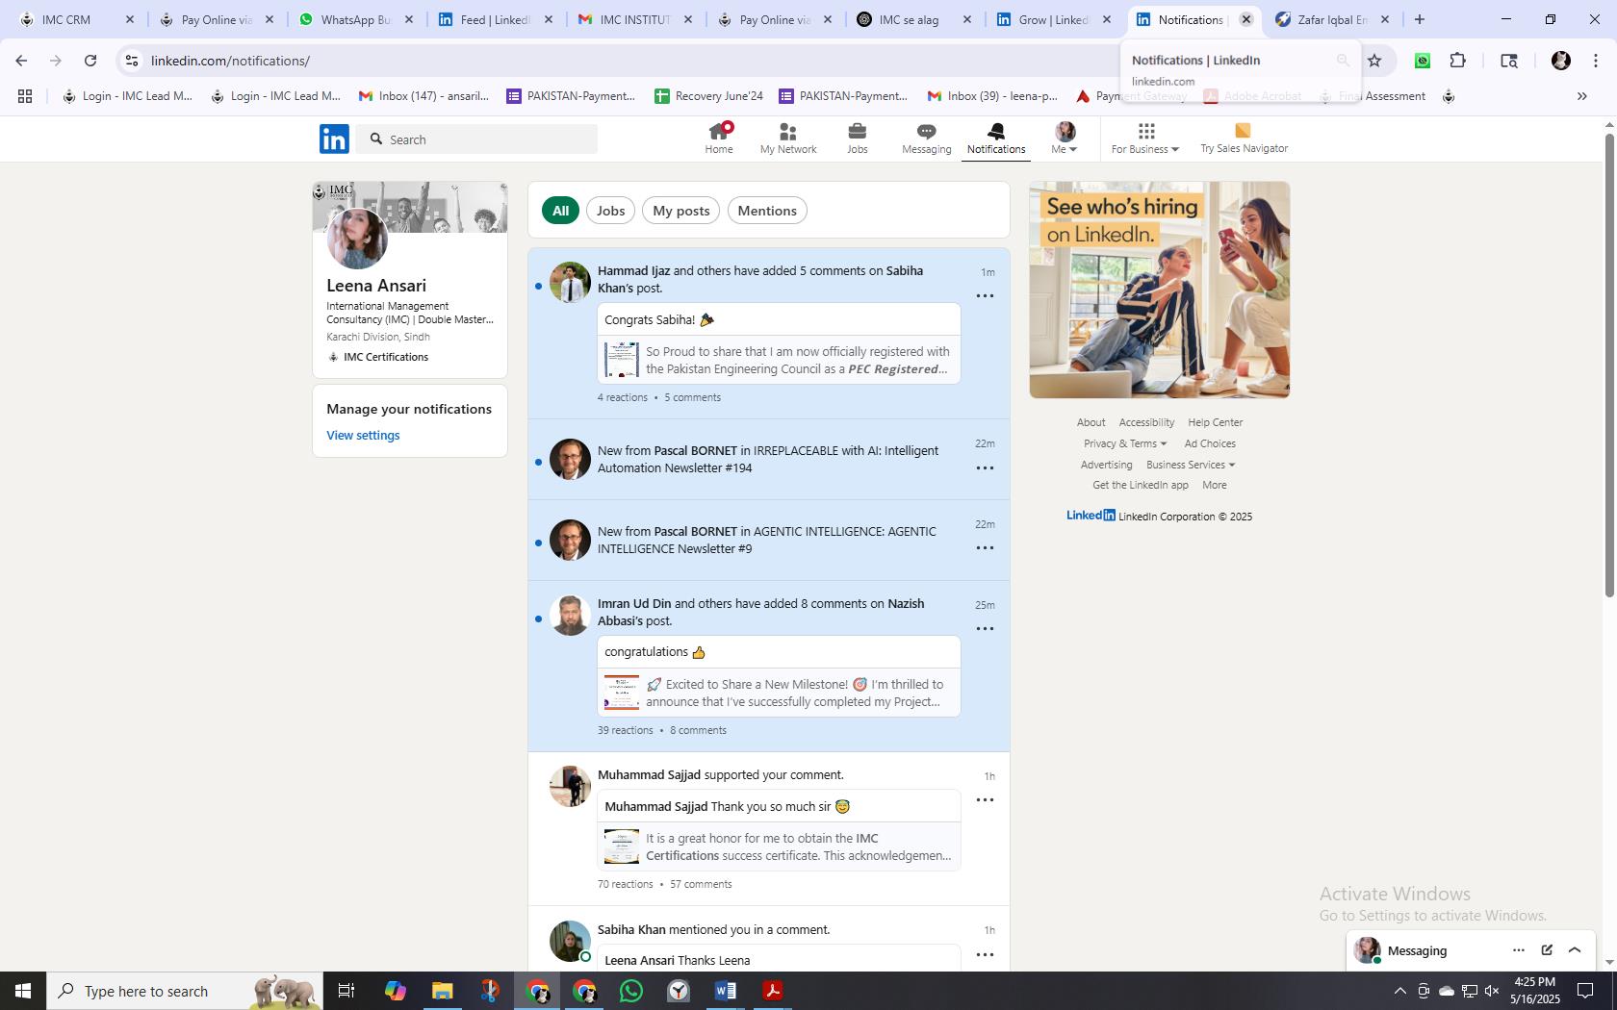The height and width of the screenshot is (1010, 1617).
Task: Open options for Muhammad Sajjad notification
Action: 985,800
